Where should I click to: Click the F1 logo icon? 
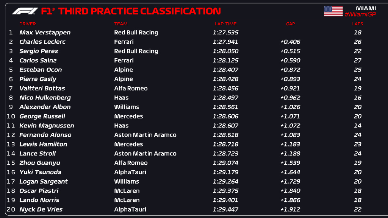pyautogui.click(x=25, y=11)
